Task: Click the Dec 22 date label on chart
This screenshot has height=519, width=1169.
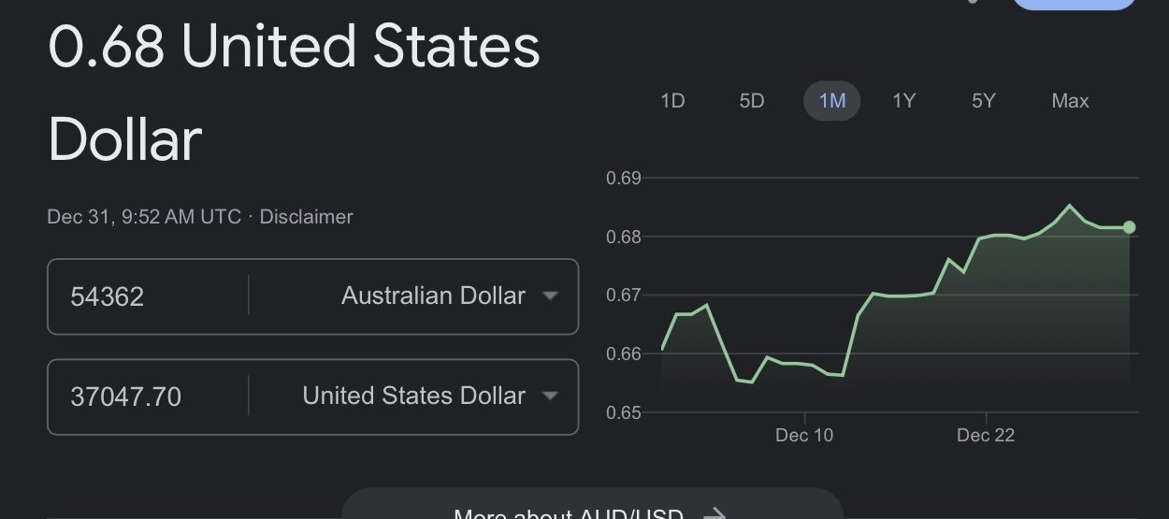Action: click(x=986, y=436)
